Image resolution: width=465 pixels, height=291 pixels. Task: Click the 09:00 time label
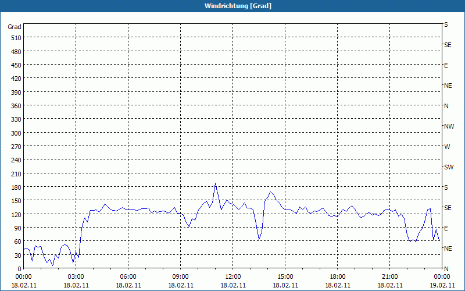[x=180, y=277]
